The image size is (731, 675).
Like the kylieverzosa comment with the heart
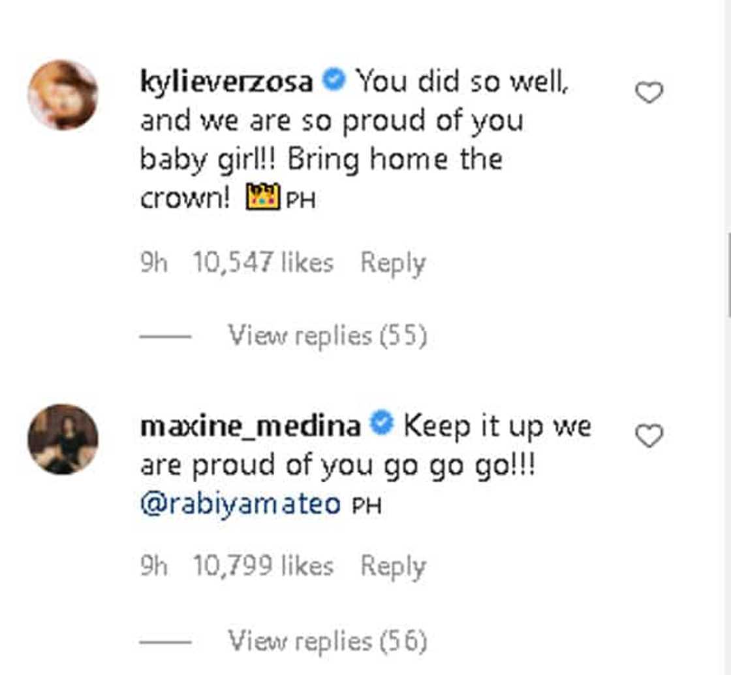[x=649, y=93]
